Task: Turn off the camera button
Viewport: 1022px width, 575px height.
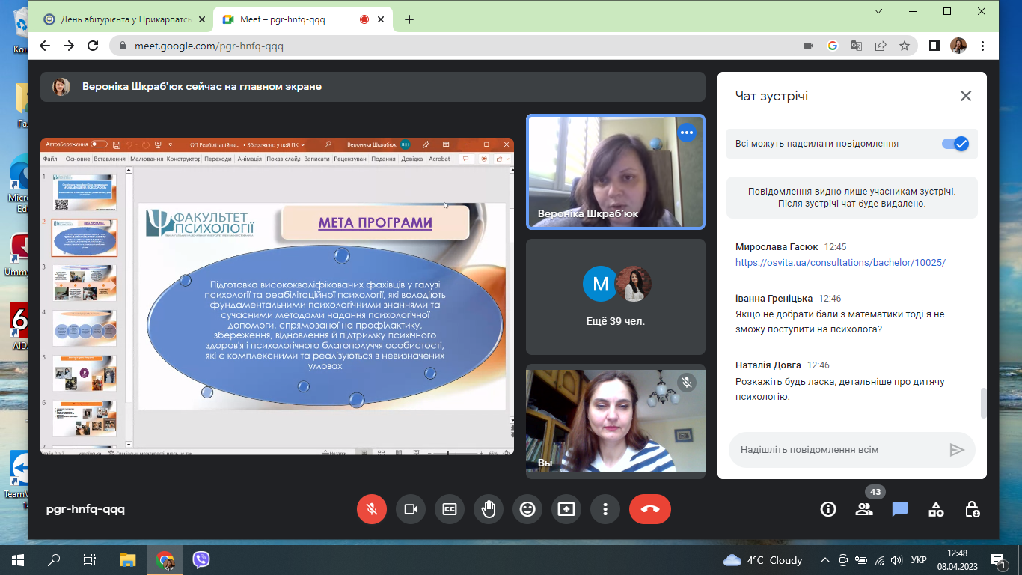Action: point(411,509)
